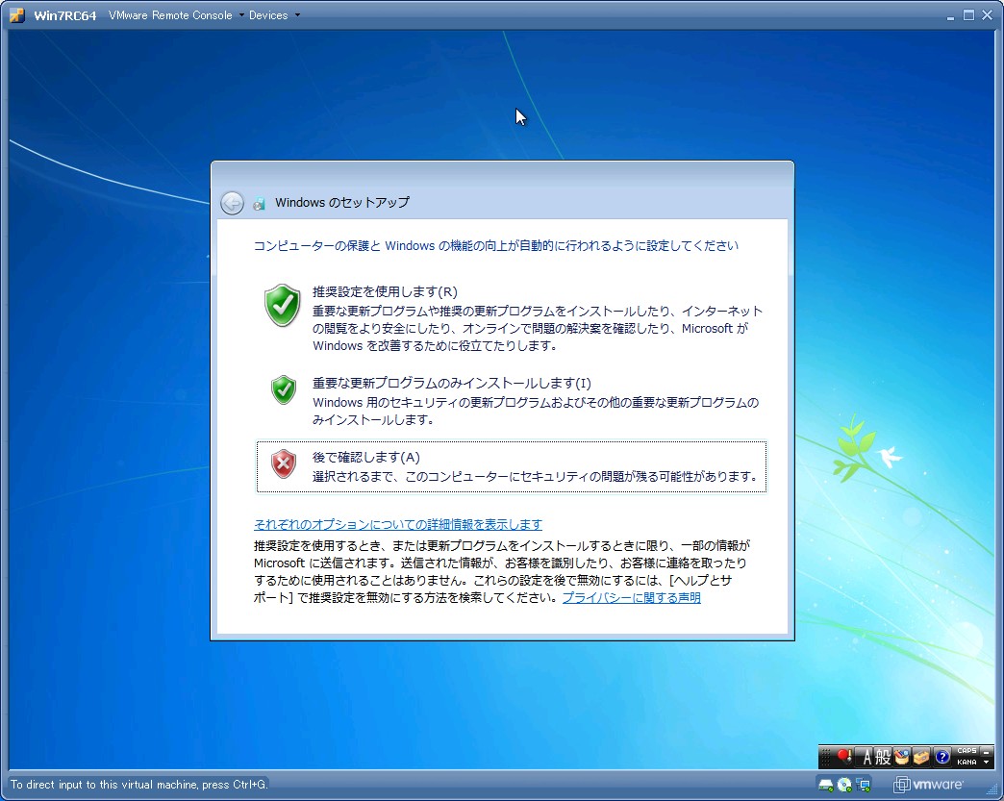Click the IME conversion mode '般' button
This screenshot has height=801, width=1004.
pos(883,757)
